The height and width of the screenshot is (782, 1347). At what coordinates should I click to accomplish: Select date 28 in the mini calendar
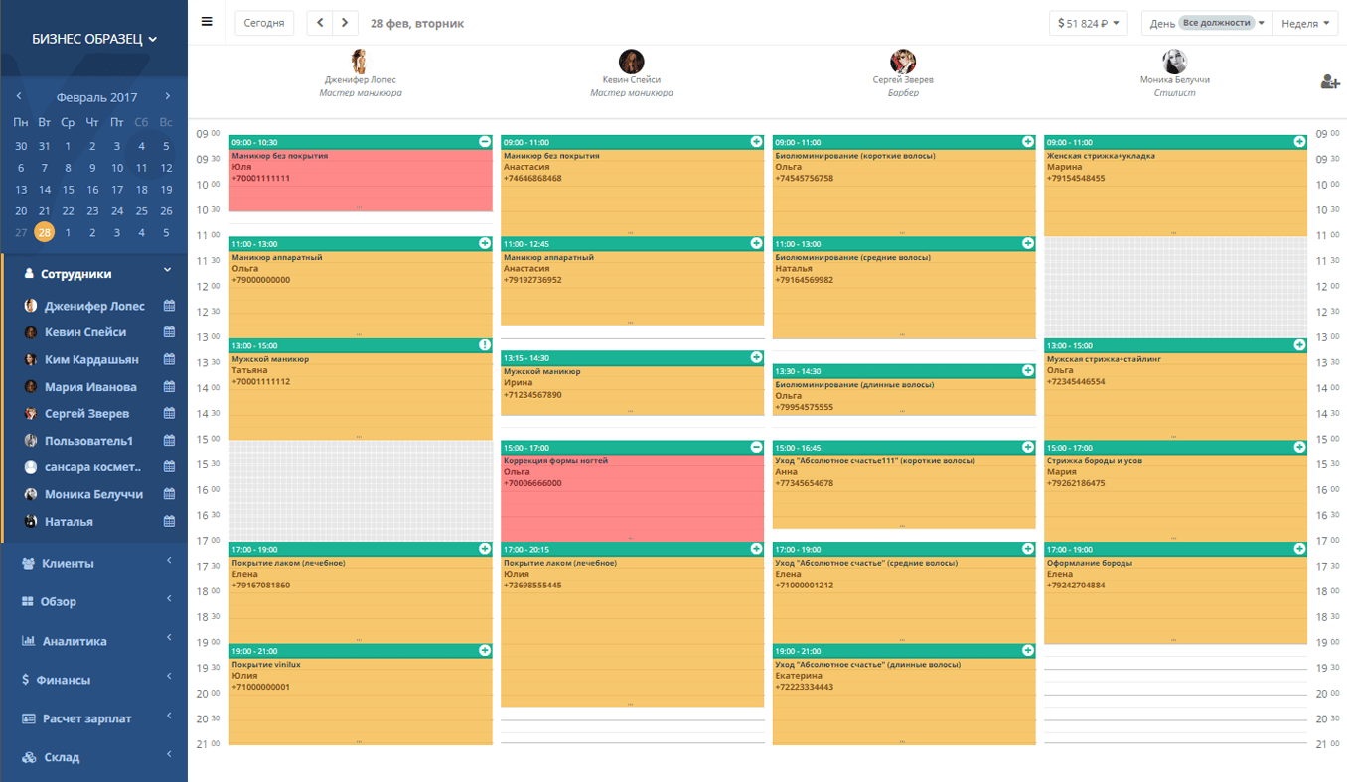(x=43, y=232)
